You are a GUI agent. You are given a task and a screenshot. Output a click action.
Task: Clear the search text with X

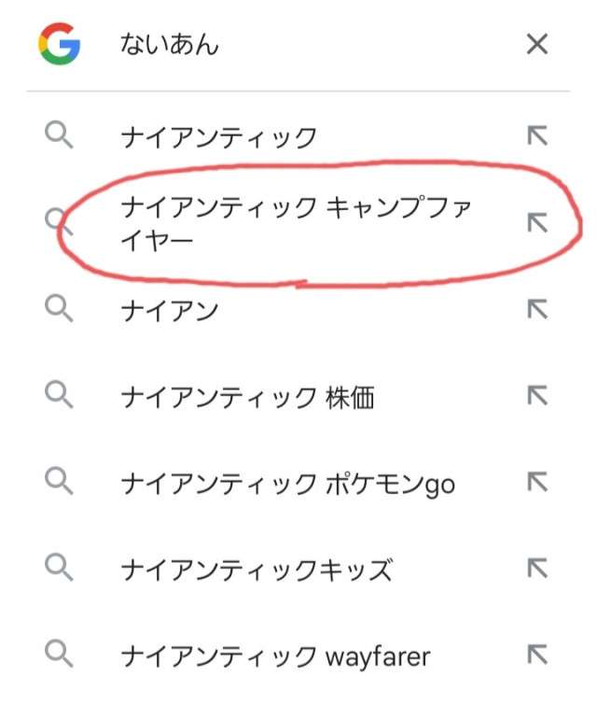tap(537, 44)
